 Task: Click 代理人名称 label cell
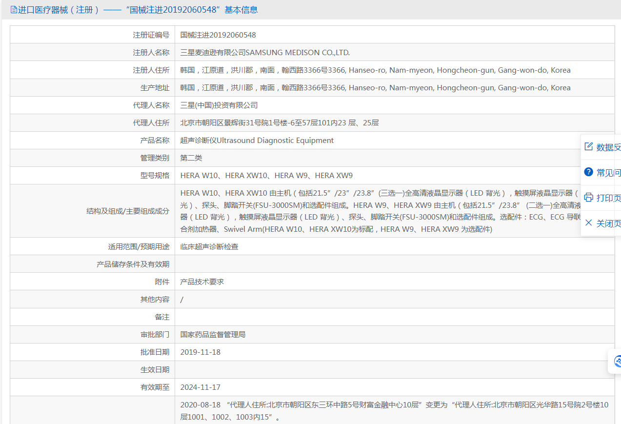point(93,105)
